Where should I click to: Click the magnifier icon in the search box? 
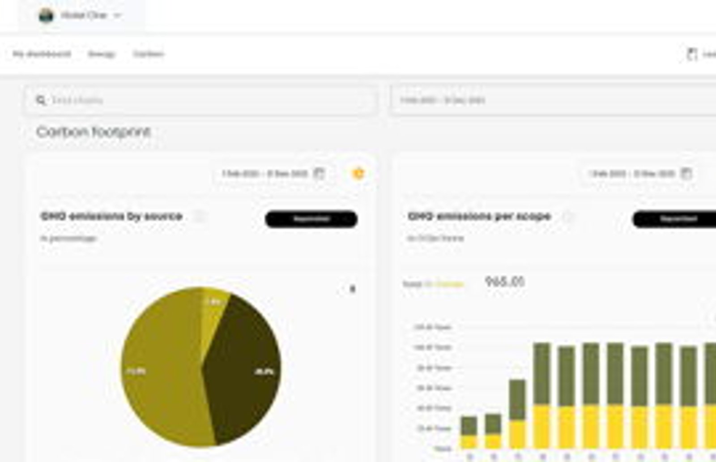(41, 100)
